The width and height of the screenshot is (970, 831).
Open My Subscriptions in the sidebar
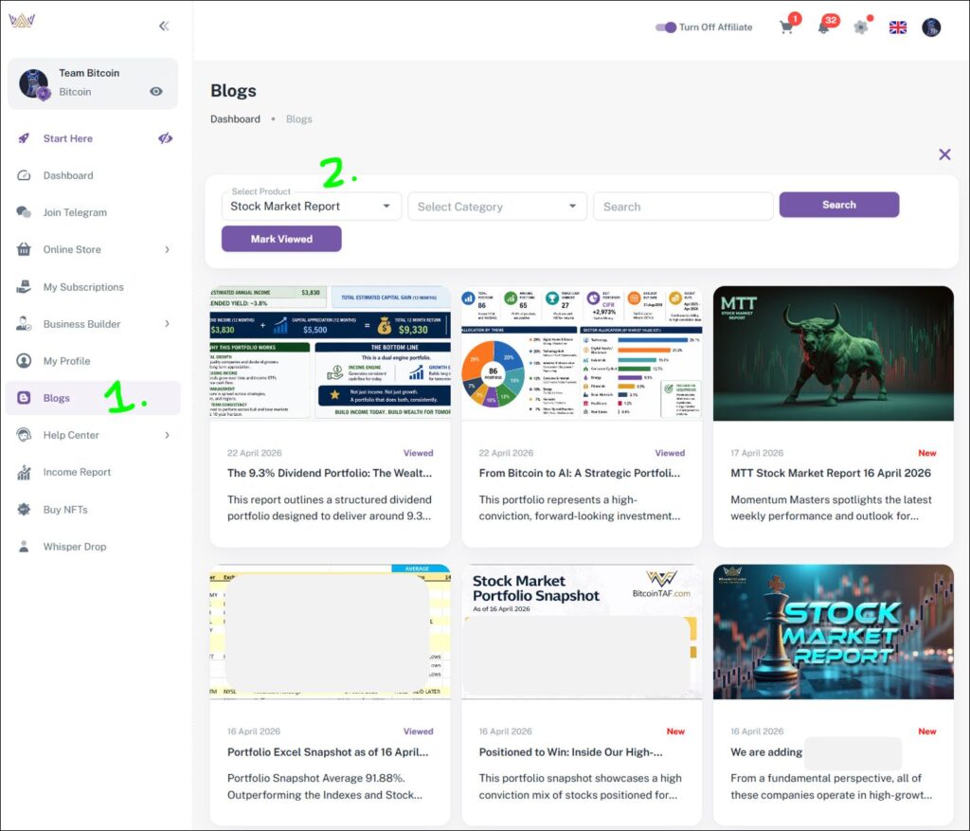coord(83,287)
